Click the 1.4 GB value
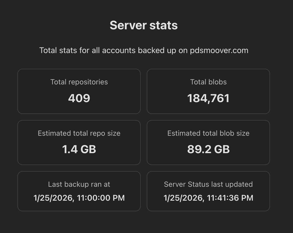Viewport: 293px width, 233px height. tap(79, 149)
